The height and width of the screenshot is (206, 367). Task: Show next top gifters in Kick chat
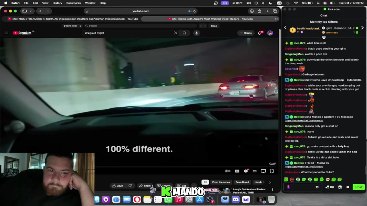(x=362, y=28)
